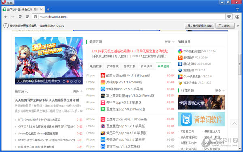Open 百度文库app V3.2 iPhone版 link
This screenshot has height=152, width=243.
[126, 109]
